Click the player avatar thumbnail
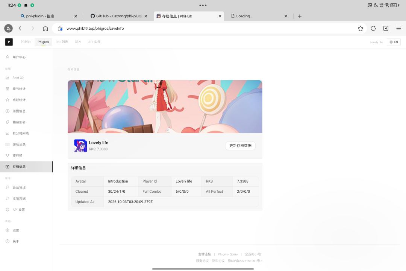This screenshot has height=271, width=406. (80, 146)
